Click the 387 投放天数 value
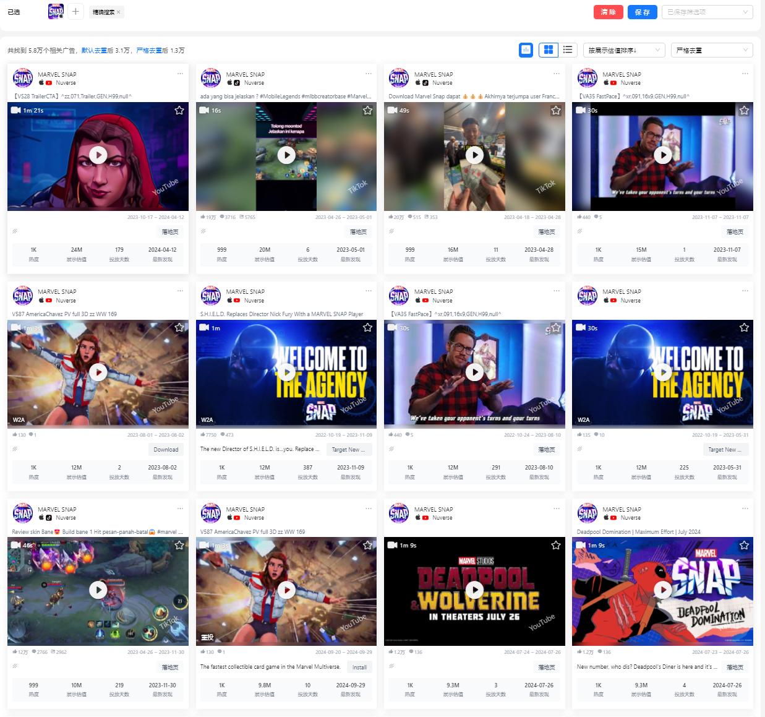 pyautogui.click(x=307, y=468)
